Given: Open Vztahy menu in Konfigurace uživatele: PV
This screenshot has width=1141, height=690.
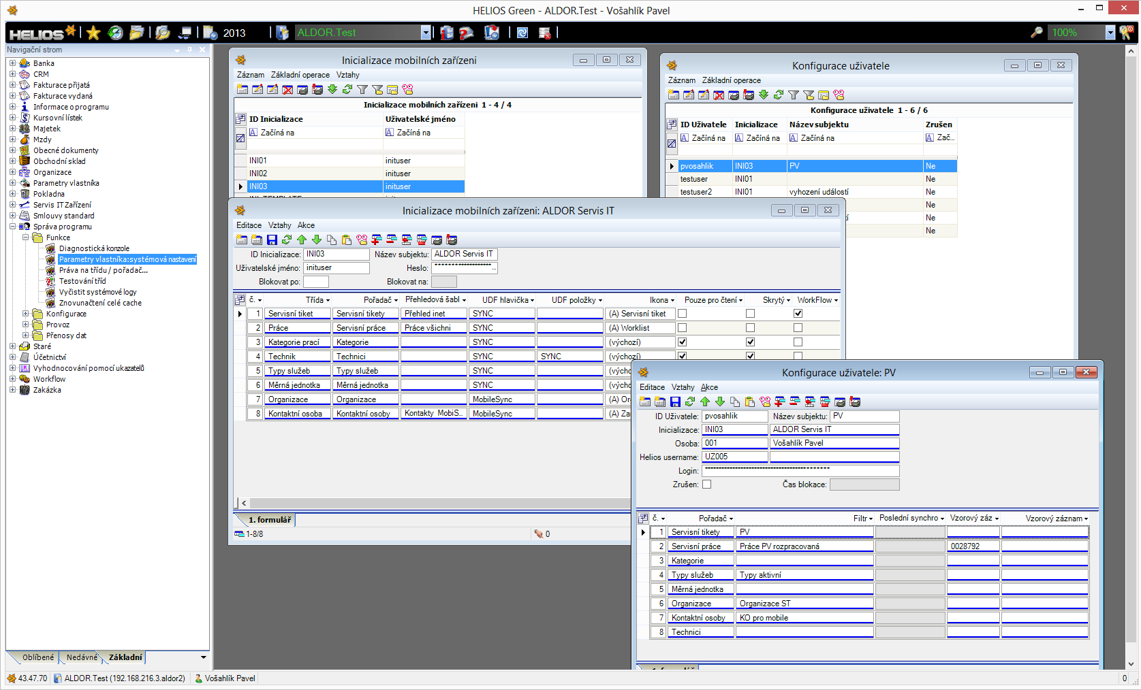Looking at the screenshot, I should point(683,387).
